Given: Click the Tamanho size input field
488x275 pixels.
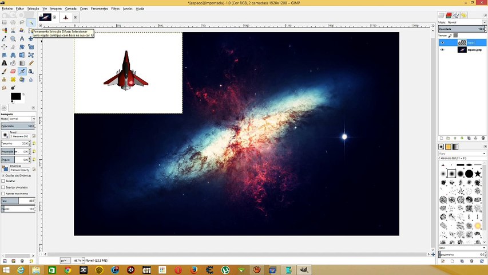Looking at the screenshot, I should (x=15, y=143).
